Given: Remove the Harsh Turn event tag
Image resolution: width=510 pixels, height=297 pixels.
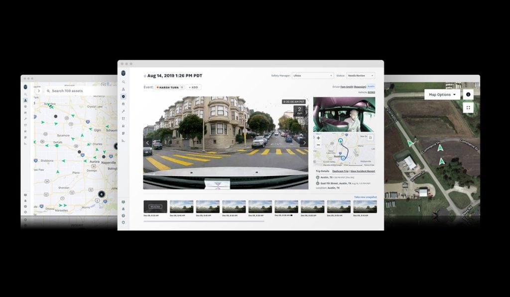Looking at the screenshot, I should coord(182,87).
